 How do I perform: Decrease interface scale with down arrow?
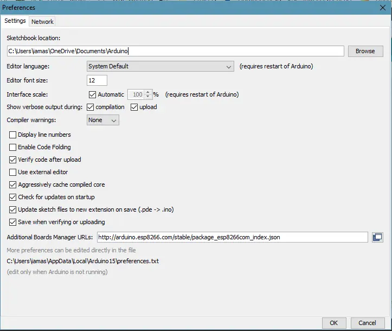(x=148, y=97)
